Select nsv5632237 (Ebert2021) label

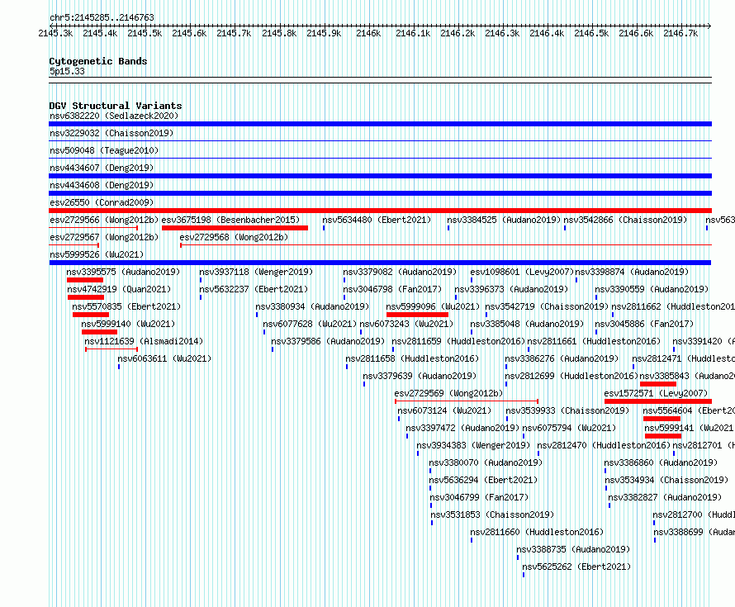pos(254,289)
